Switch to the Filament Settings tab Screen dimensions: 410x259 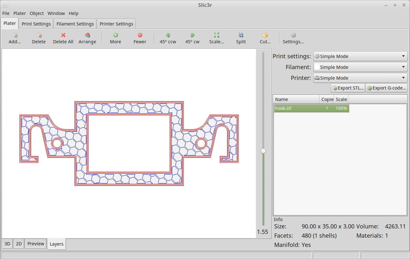click(75, 24)
